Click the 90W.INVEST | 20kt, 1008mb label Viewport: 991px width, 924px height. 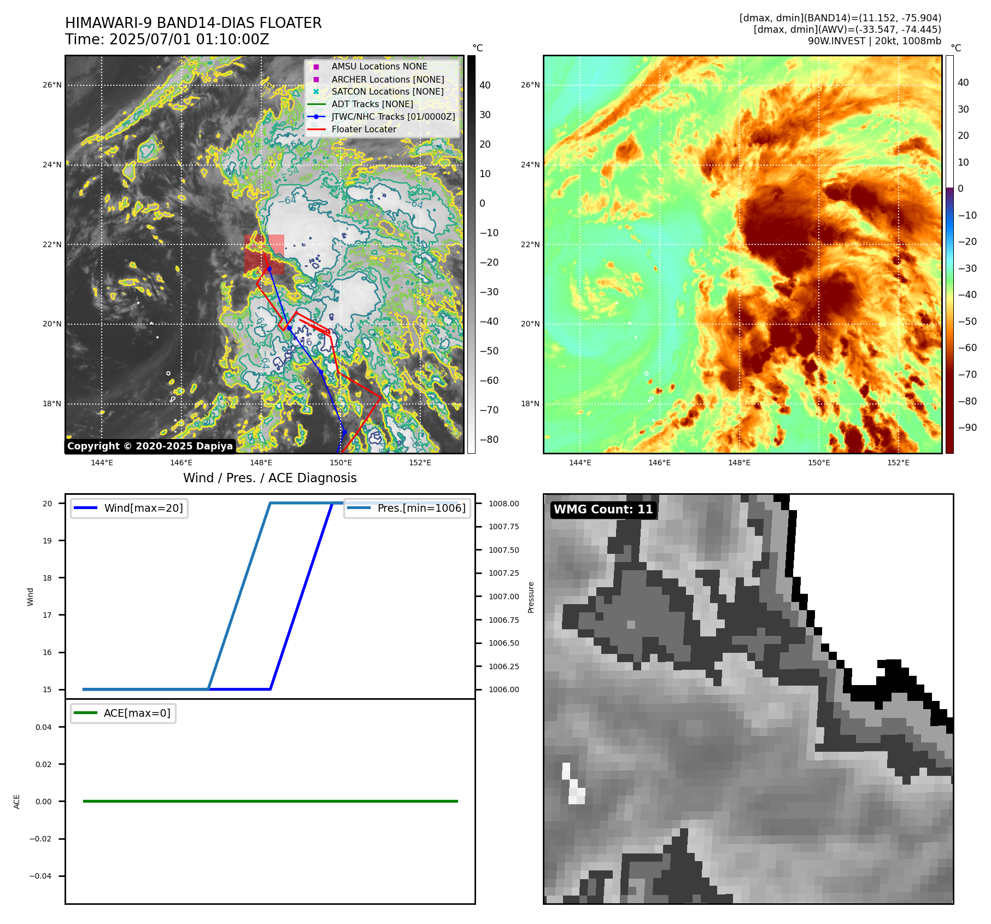[875, 41]
